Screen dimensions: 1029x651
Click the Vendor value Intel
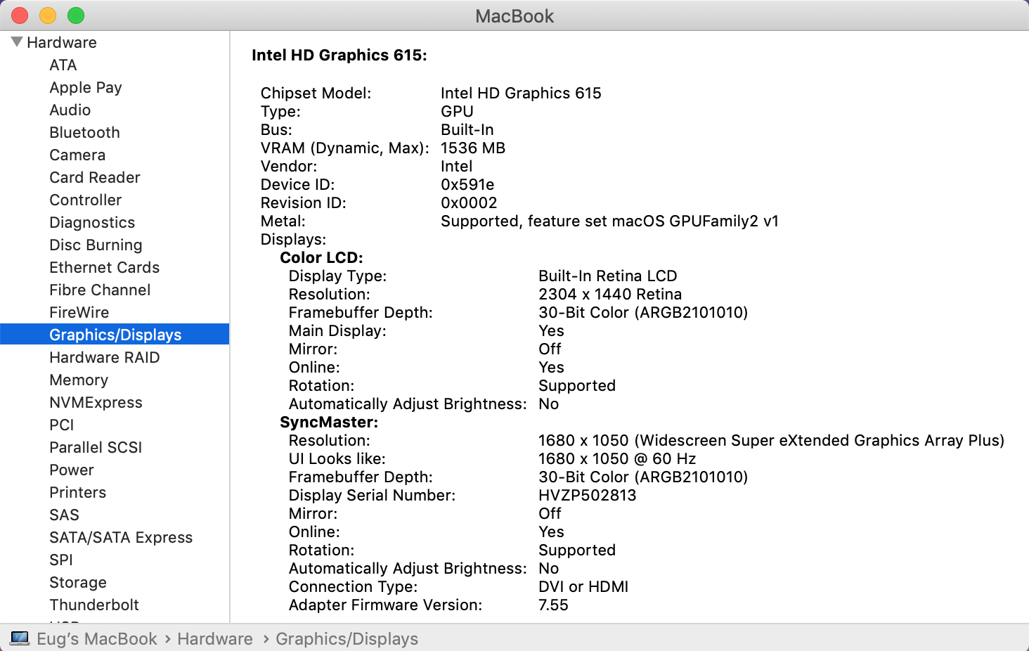[x=456, y=166]
